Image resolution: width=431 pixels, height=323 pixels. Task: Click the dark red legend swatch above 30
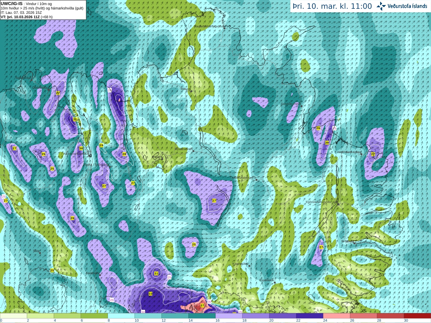pos(418,316)
